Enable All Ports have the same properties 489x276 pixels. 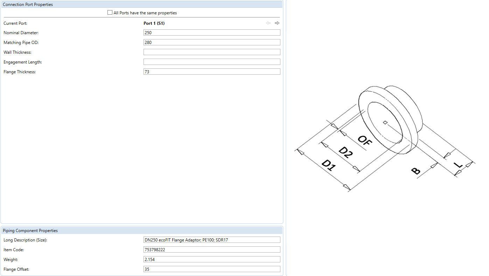pos(110,13)
